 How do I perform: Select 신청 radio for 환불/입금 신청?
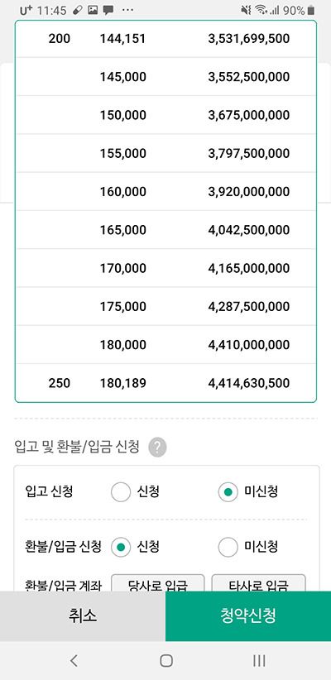pyautogui.click(x=121, y=547)
